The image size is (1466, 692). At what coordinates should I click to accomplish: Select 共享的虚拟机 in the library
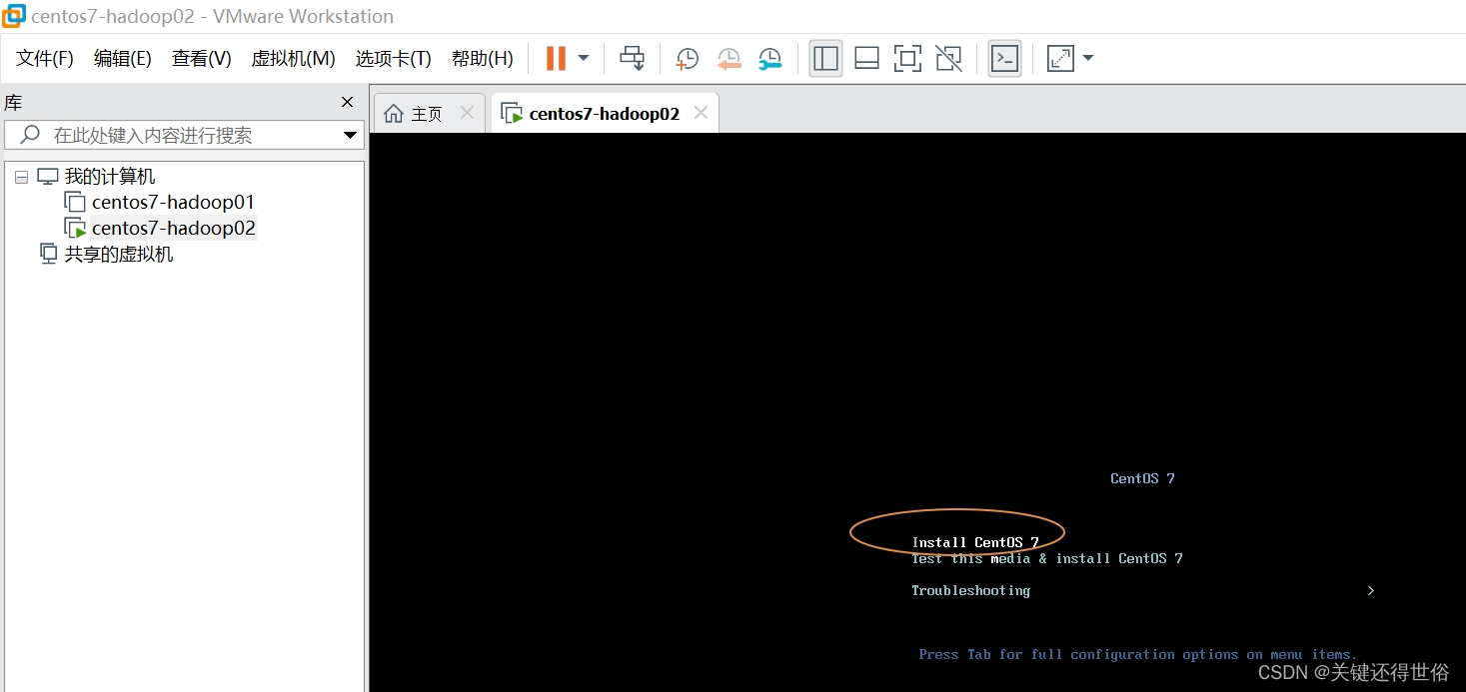pos(119,255)
